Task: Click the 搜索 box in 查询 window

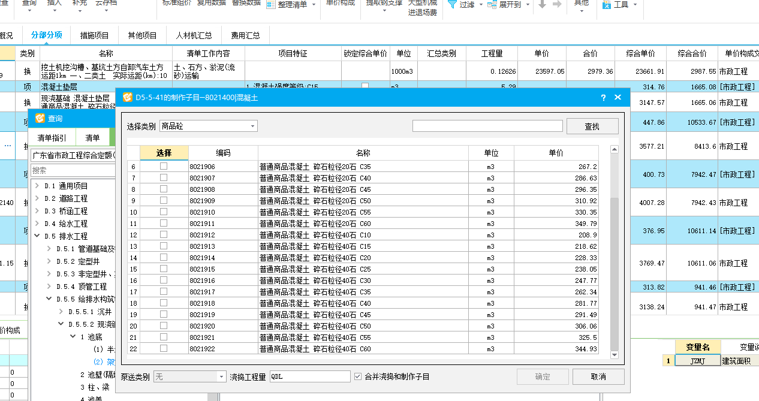Action: coord(73,170)
